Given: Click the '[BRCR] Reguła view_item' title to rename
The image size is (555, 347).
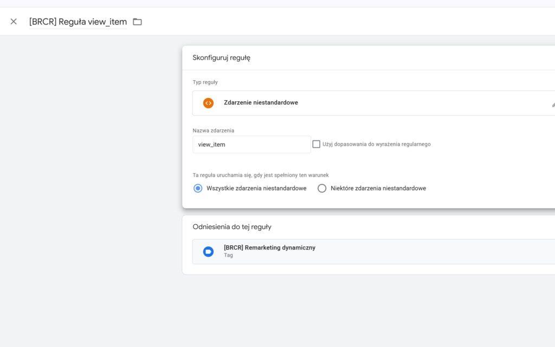Looking at the screenshot, I should click(78, 22).
